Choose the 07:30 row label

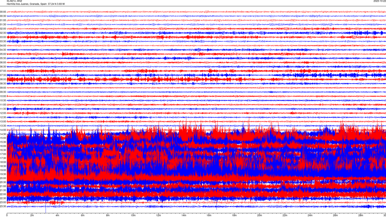[x=3, y=75]
